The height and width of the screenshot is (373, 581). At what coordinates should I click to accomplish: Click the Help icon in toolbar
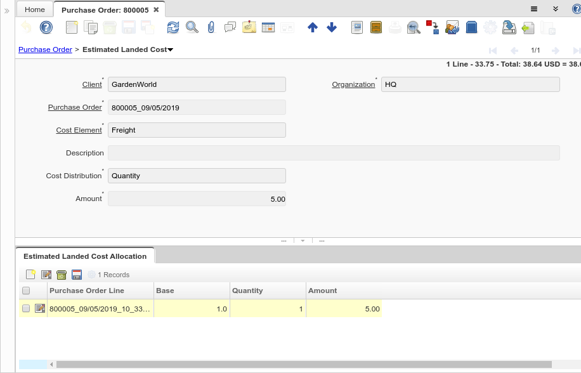46,27
